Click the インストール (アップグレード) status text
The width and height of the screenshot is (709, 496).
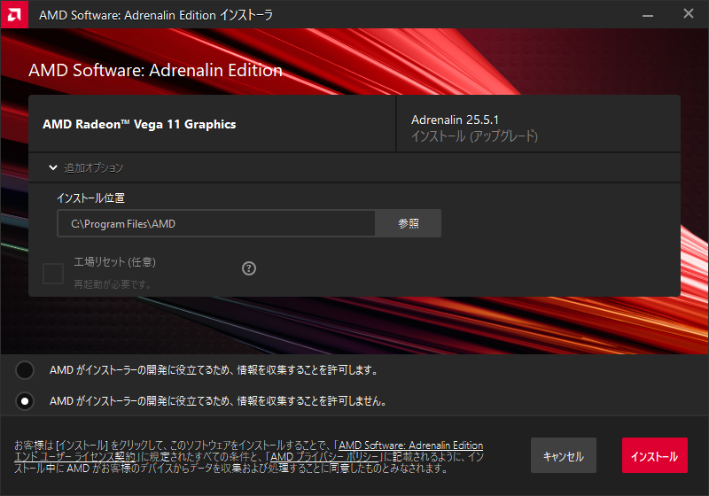474,136
